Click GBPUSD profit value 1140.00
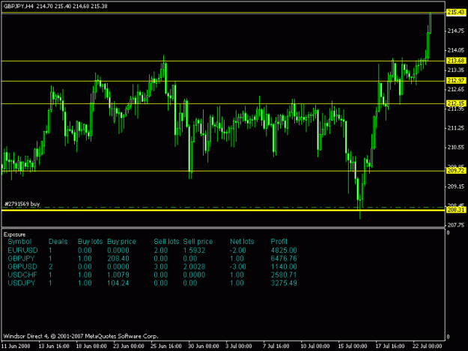 pos(284,266)
